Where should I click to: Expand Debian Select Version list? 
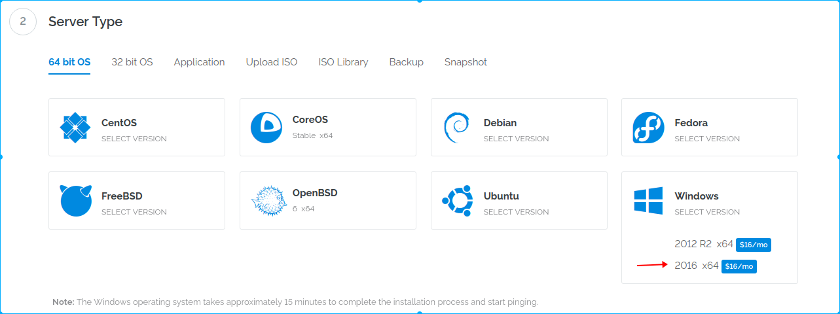tap(517, 139)
